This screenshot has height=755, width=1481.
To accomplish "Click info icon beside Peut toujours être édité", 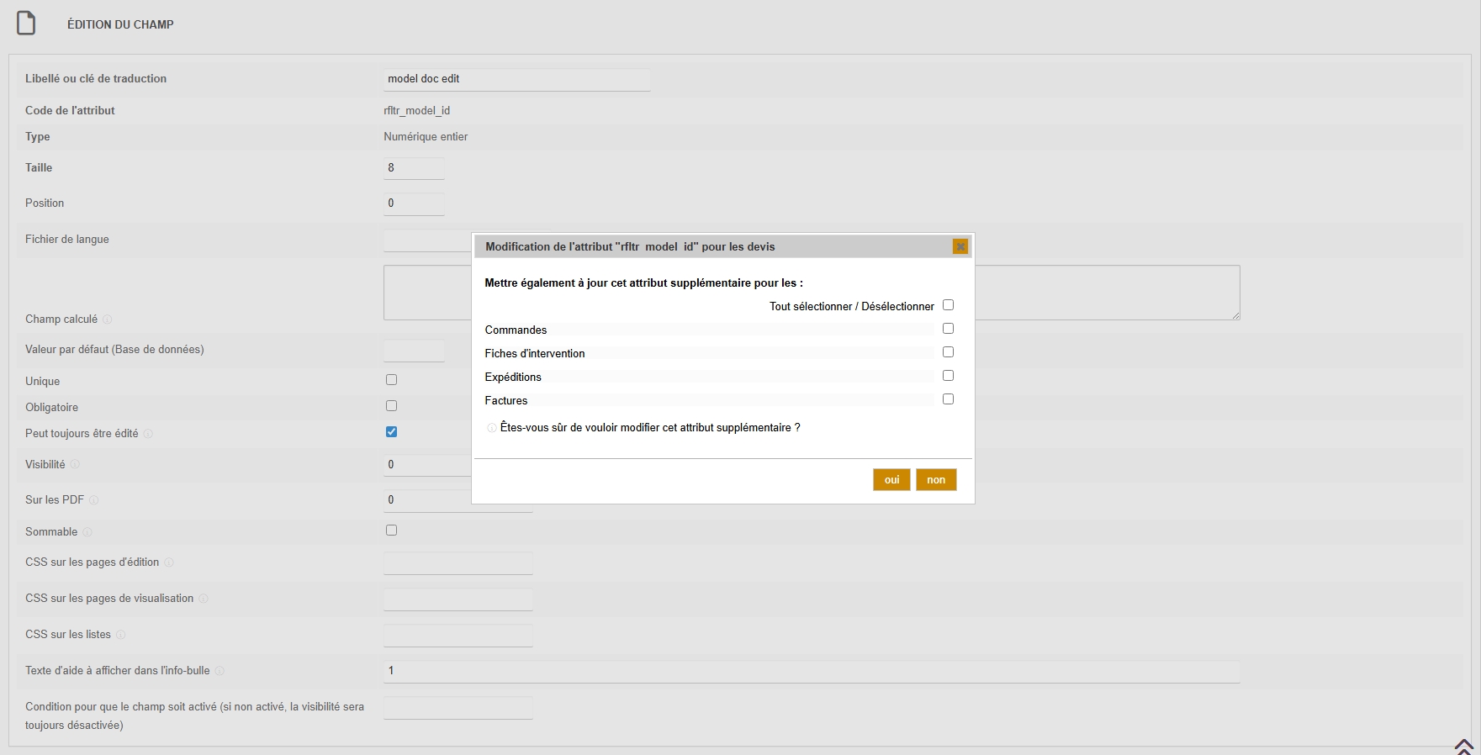I will pyautogui.click(x=148, y=434).
